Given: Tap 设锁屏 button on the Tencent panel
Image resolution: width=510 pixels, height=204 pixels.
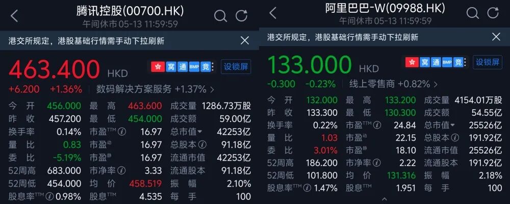Looking at the screenshot, I should coord(236,66).
